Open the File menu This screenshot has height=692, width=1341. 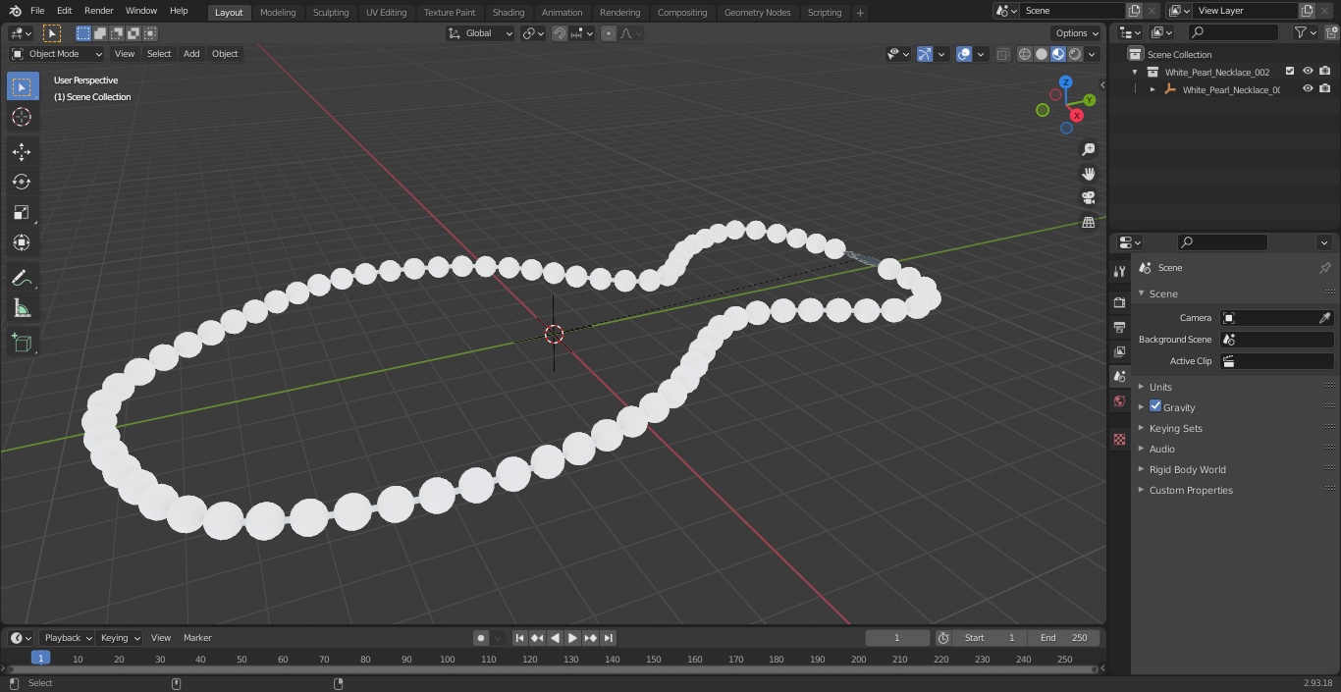tap(37, 11)
